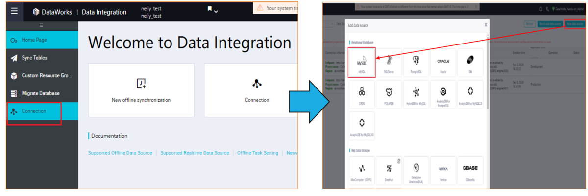The height and width of the screenshot is (196, 588).
Task: Click the Batch add data source button
Action: click(550, 23)
